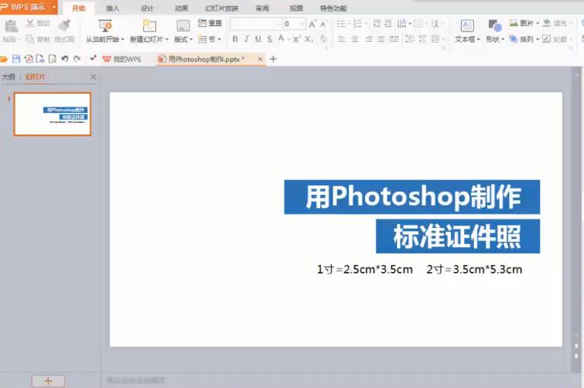Open the Outline (轮廓) color dropdown
Image resolution: width=584 pixels, height=388 pixels.
[x=556, y=39]
